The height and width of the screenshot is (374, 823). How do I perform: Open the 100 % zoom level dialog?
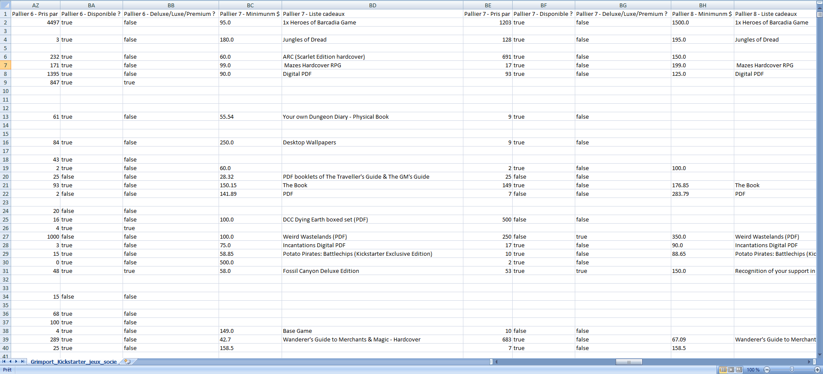tap(753, 370)
